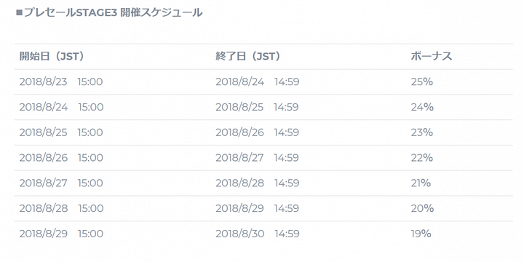
Task: Click the ボーナス column header
Action: pos(432,57)
